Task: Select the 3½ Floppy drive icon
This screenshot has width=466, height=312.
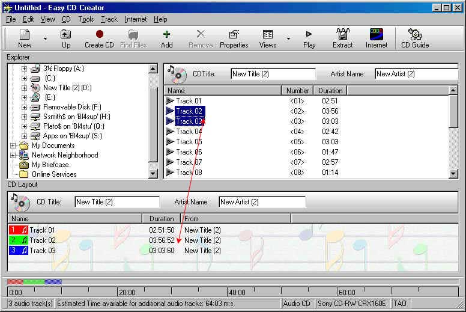Action: (x=35, y=69)
